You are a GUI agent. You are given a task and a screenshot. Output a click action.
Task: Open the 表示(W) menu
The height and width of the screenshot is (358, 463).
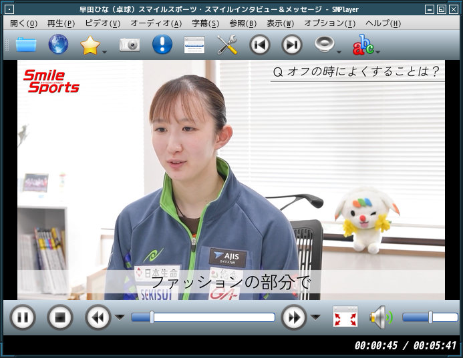pos(281,23)
